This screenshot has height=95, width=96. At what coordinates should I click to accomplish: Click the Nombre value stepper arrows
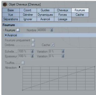(52, 30)
